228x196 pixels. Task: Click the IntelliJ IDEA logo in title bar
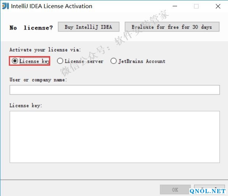[6, 6]
